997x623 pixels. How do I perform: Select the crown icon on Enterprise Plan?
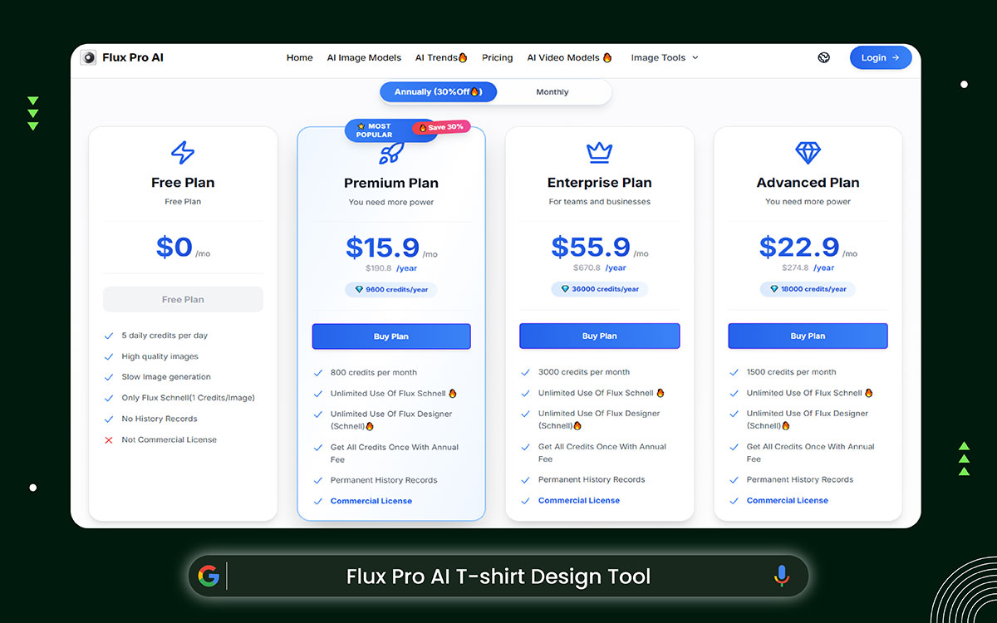coord(599,153)
